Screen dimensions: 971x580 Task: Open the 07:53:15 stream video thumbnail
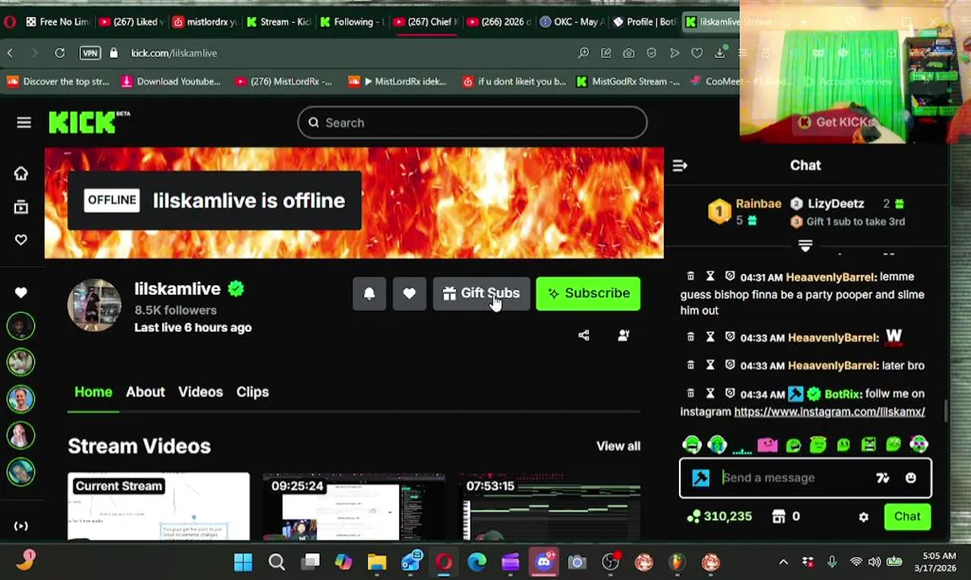tap(550, 507)
